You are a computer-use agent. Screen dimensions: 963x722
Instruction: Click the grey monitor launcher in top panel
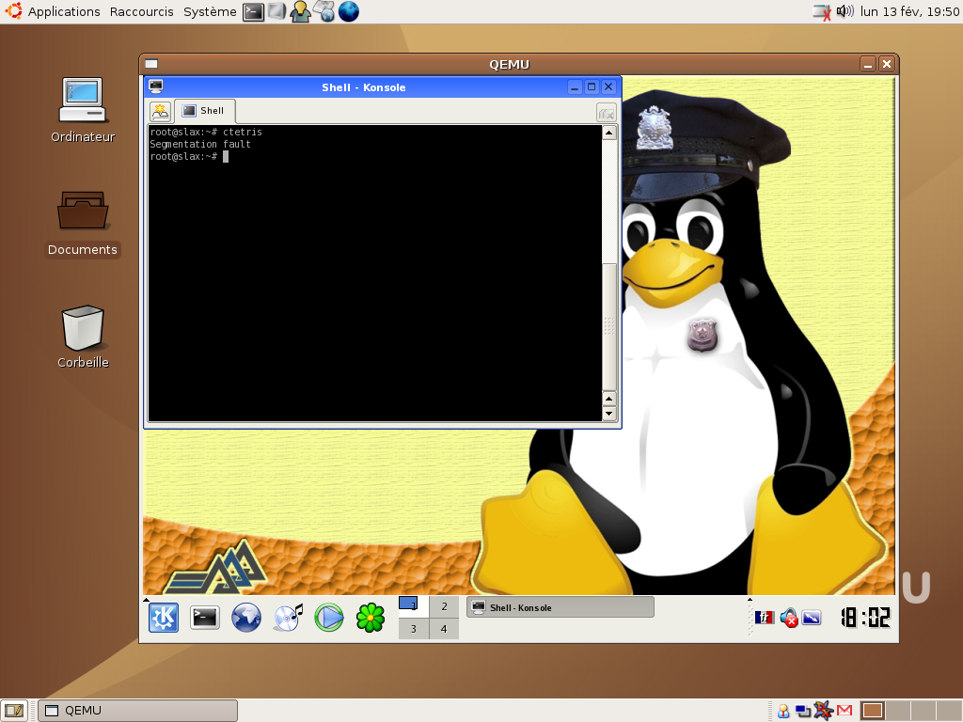click(276, 11)
